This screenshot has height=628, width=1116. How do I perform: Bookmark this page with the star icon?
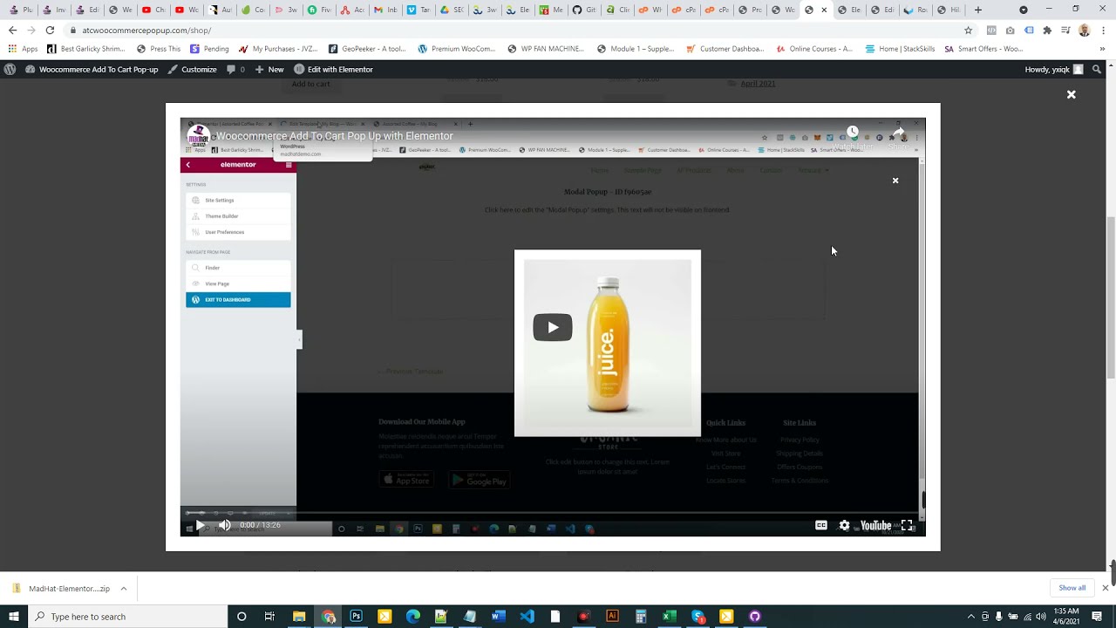(x=968, y=30)
